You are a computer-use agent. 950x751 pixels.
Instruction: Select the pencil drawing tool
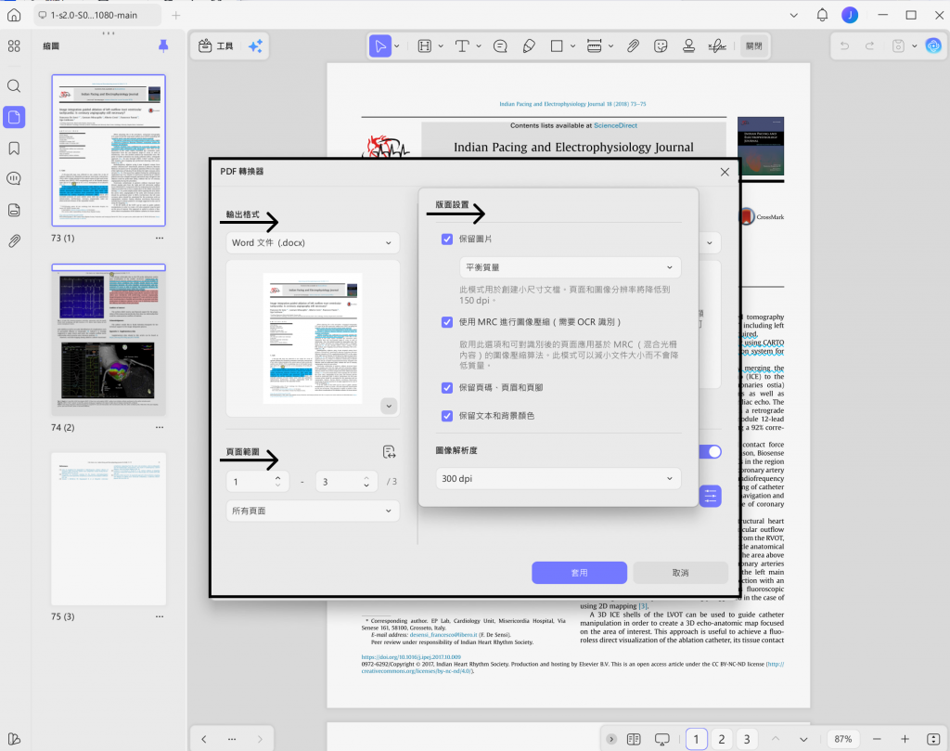click(x=528, y=46)
